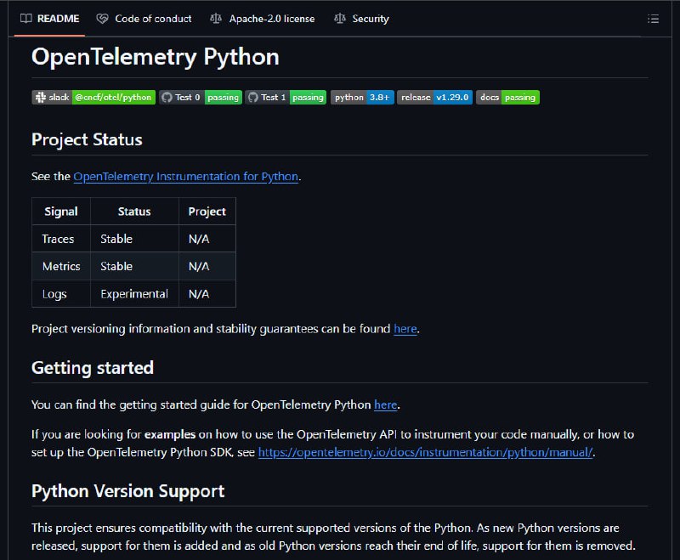Click the Stable status in Traces row
680x560 pixels.
(134, 239)
